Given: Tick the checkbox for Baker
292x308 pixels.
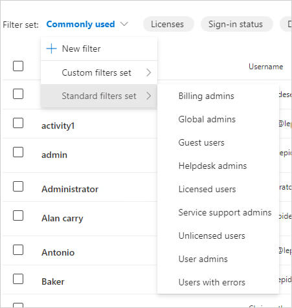Looking at the screenshot, I should pyautogui.click(x=18, y=279).
